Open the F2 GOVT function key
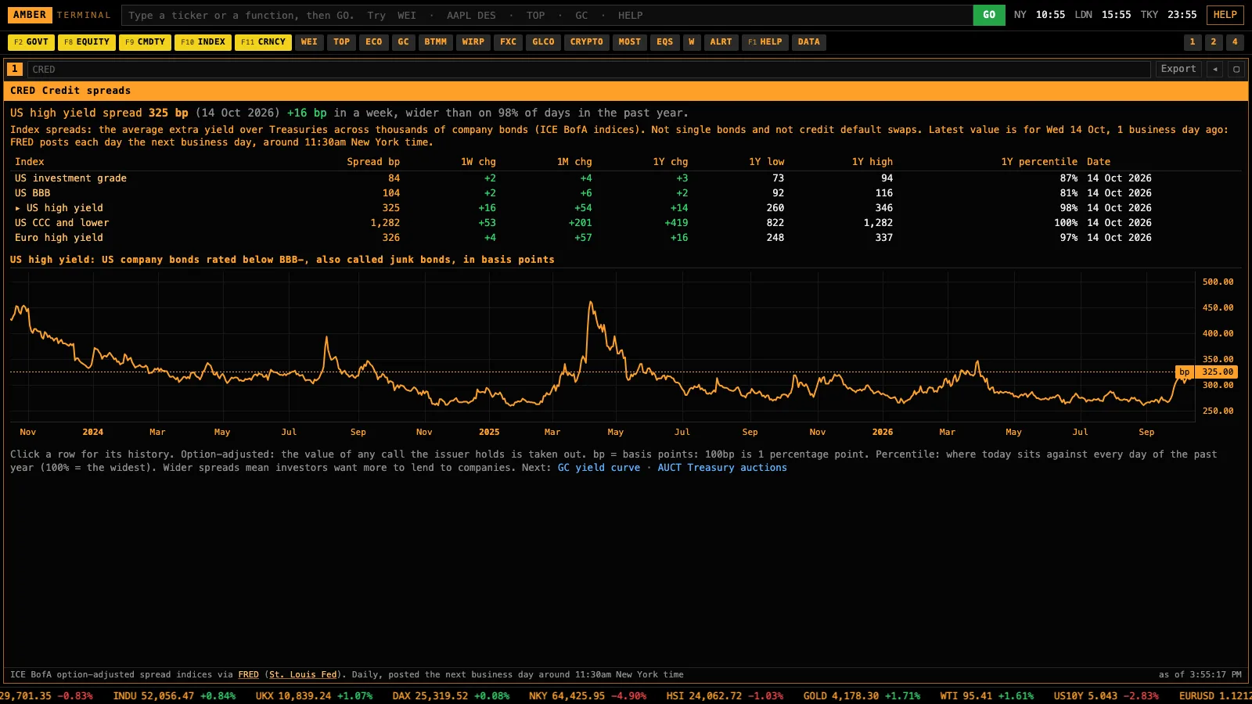The height and width of the screenshot is (704, 1252). coord(31,42)
